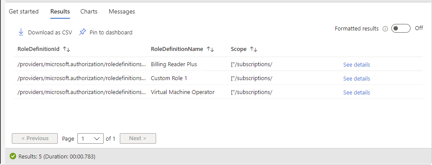Viewport: 432px width, 165px height.
Task: Click the Download as CSV label
Action: (x=50, y=32)
